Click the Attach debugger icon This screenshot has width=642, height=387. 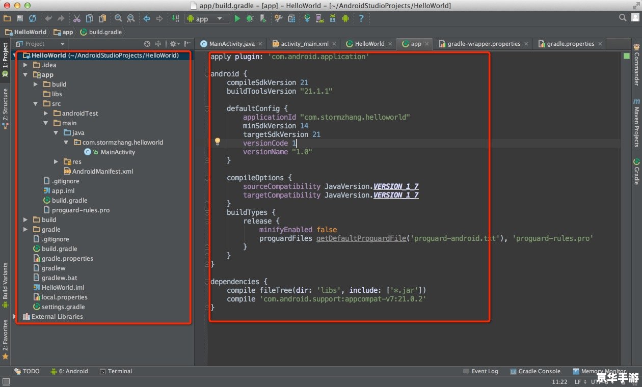coord(263,18)
